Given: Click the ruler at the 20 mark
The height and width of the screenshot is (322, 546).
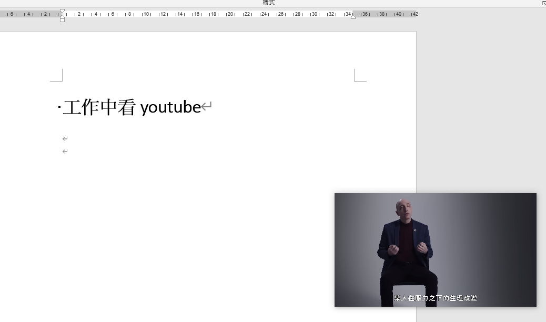Looking at the screenshot, I should coord(230,14).
